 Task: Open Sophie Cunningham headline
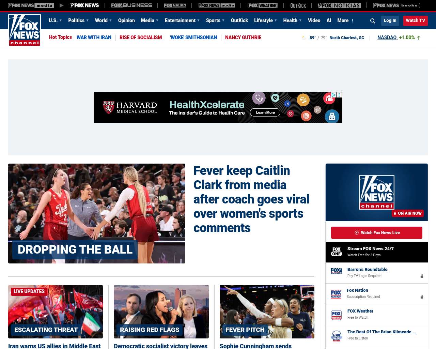pyautogui.click(x=255, y=346)
